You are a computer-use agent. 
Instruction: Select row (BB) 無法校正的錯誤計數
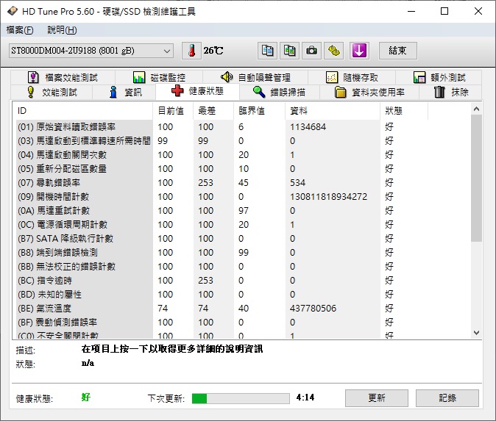point(242,267)
